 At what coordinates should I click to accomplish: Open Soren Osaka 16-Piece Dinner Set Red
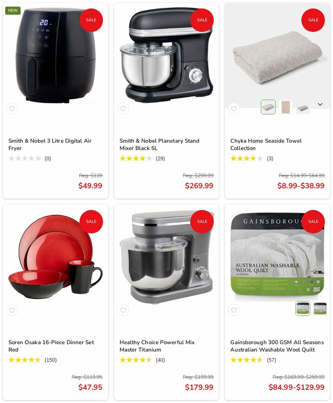(51, 346)
